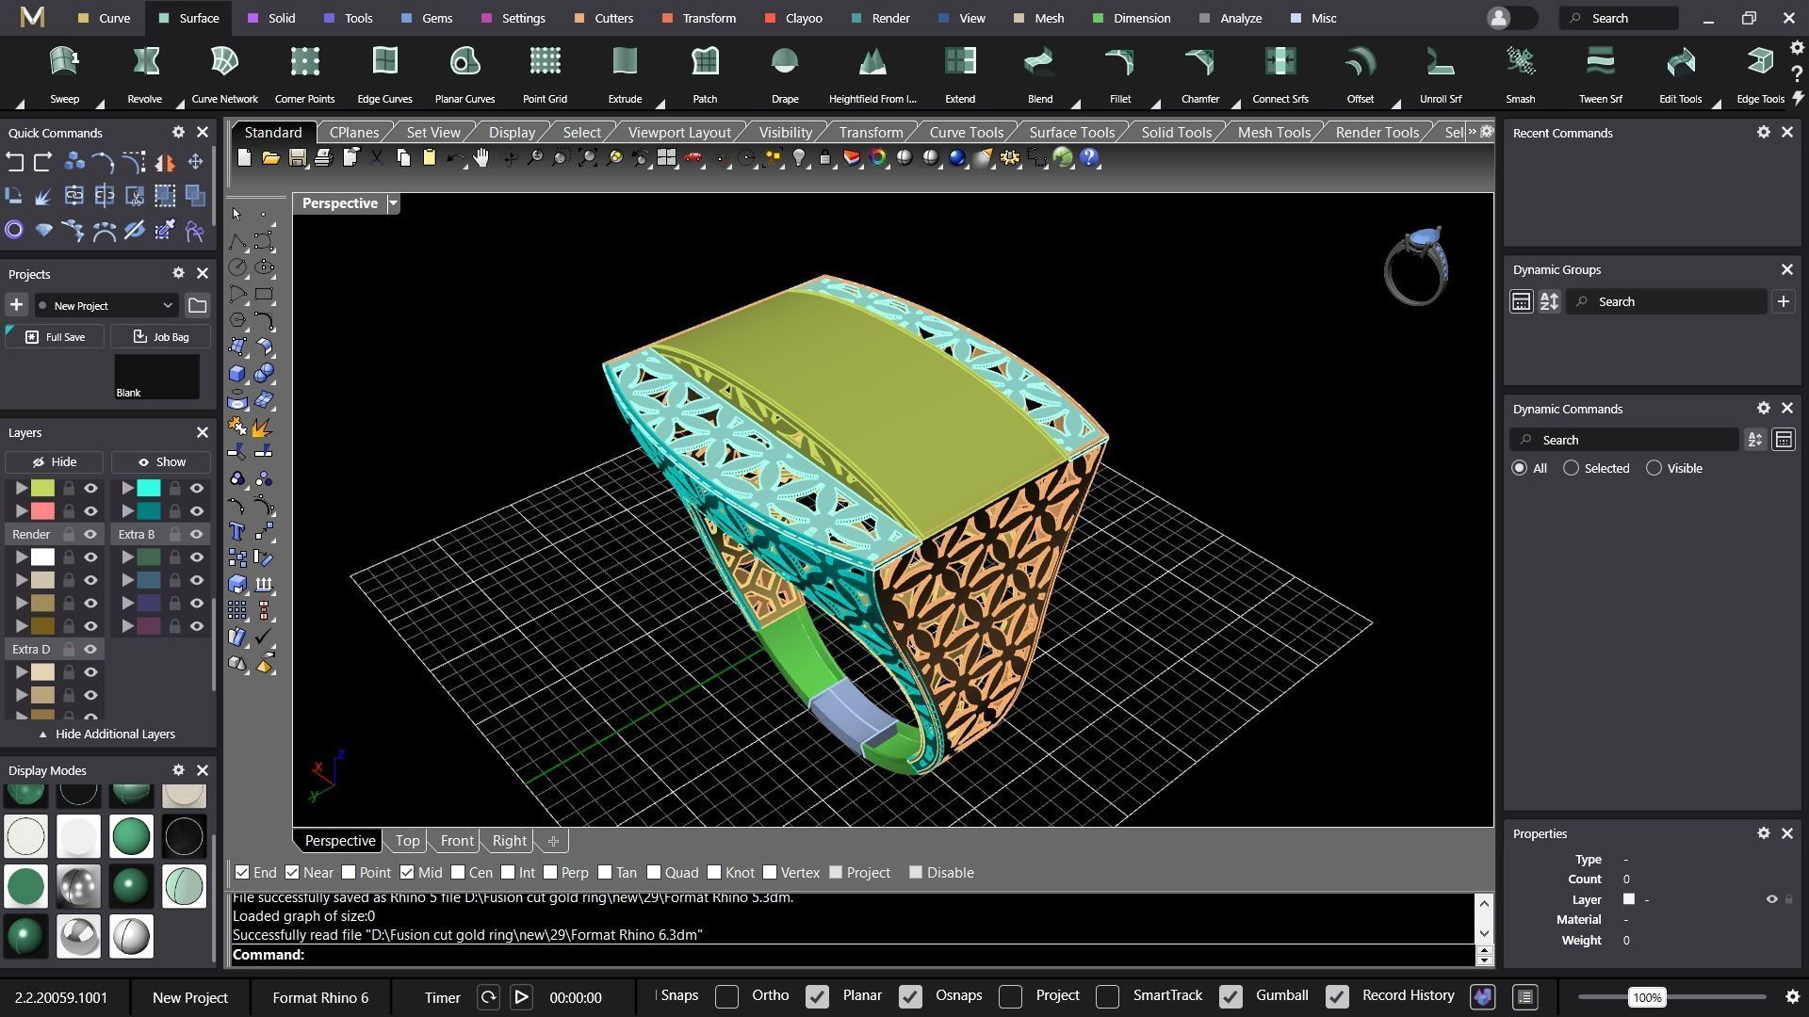Screen dimensions: 1809x1017
Task: Open the Curve Network tool
Action: click(x=224, y=63)
